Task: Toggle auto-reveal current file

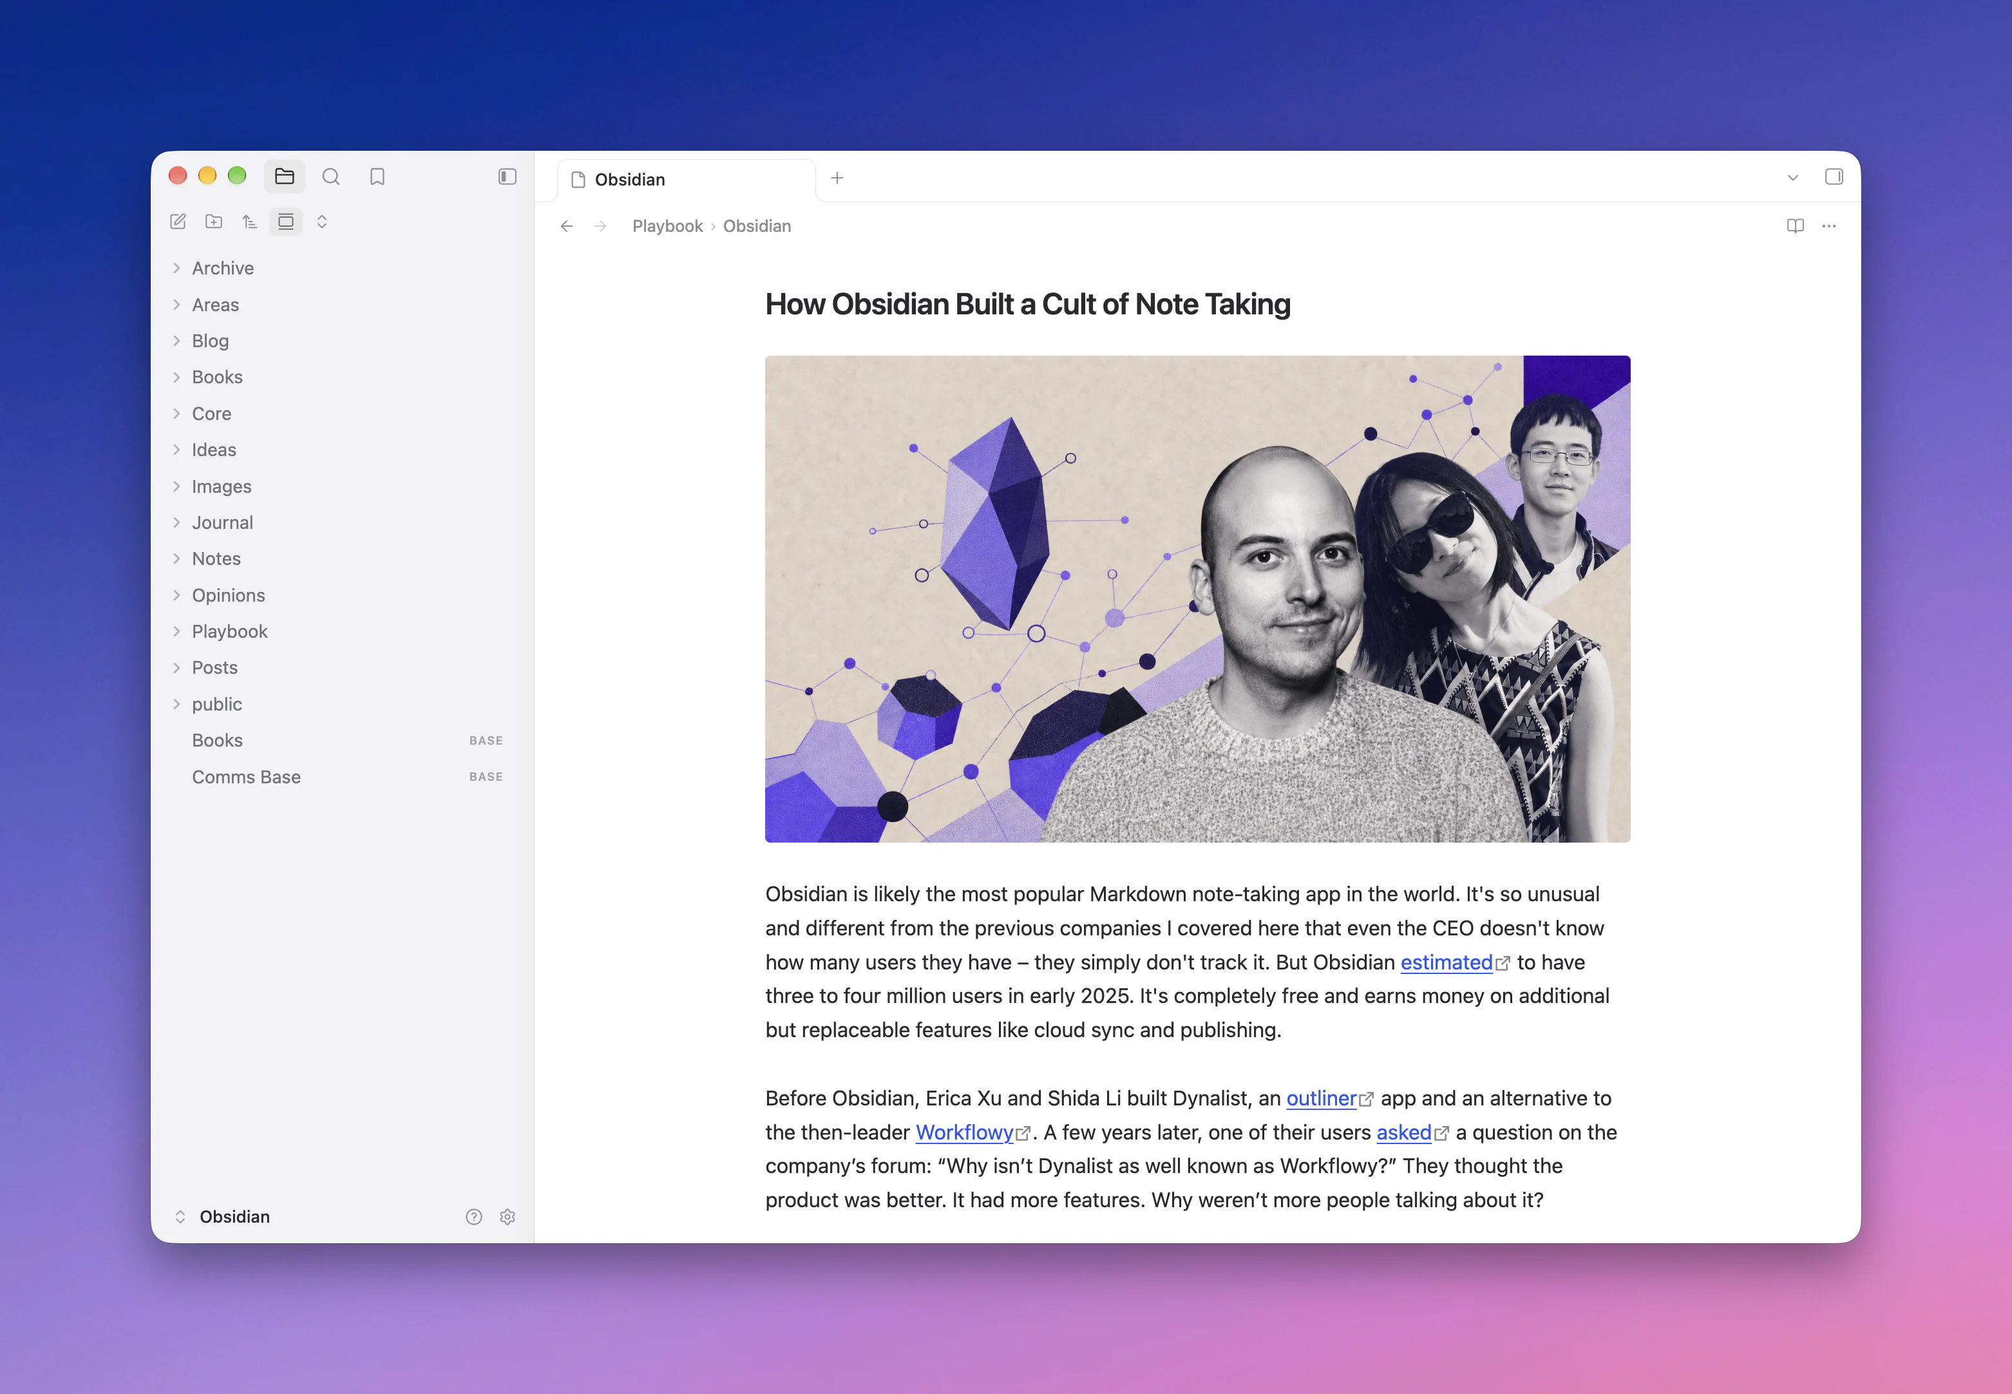Action: (285, 222)
